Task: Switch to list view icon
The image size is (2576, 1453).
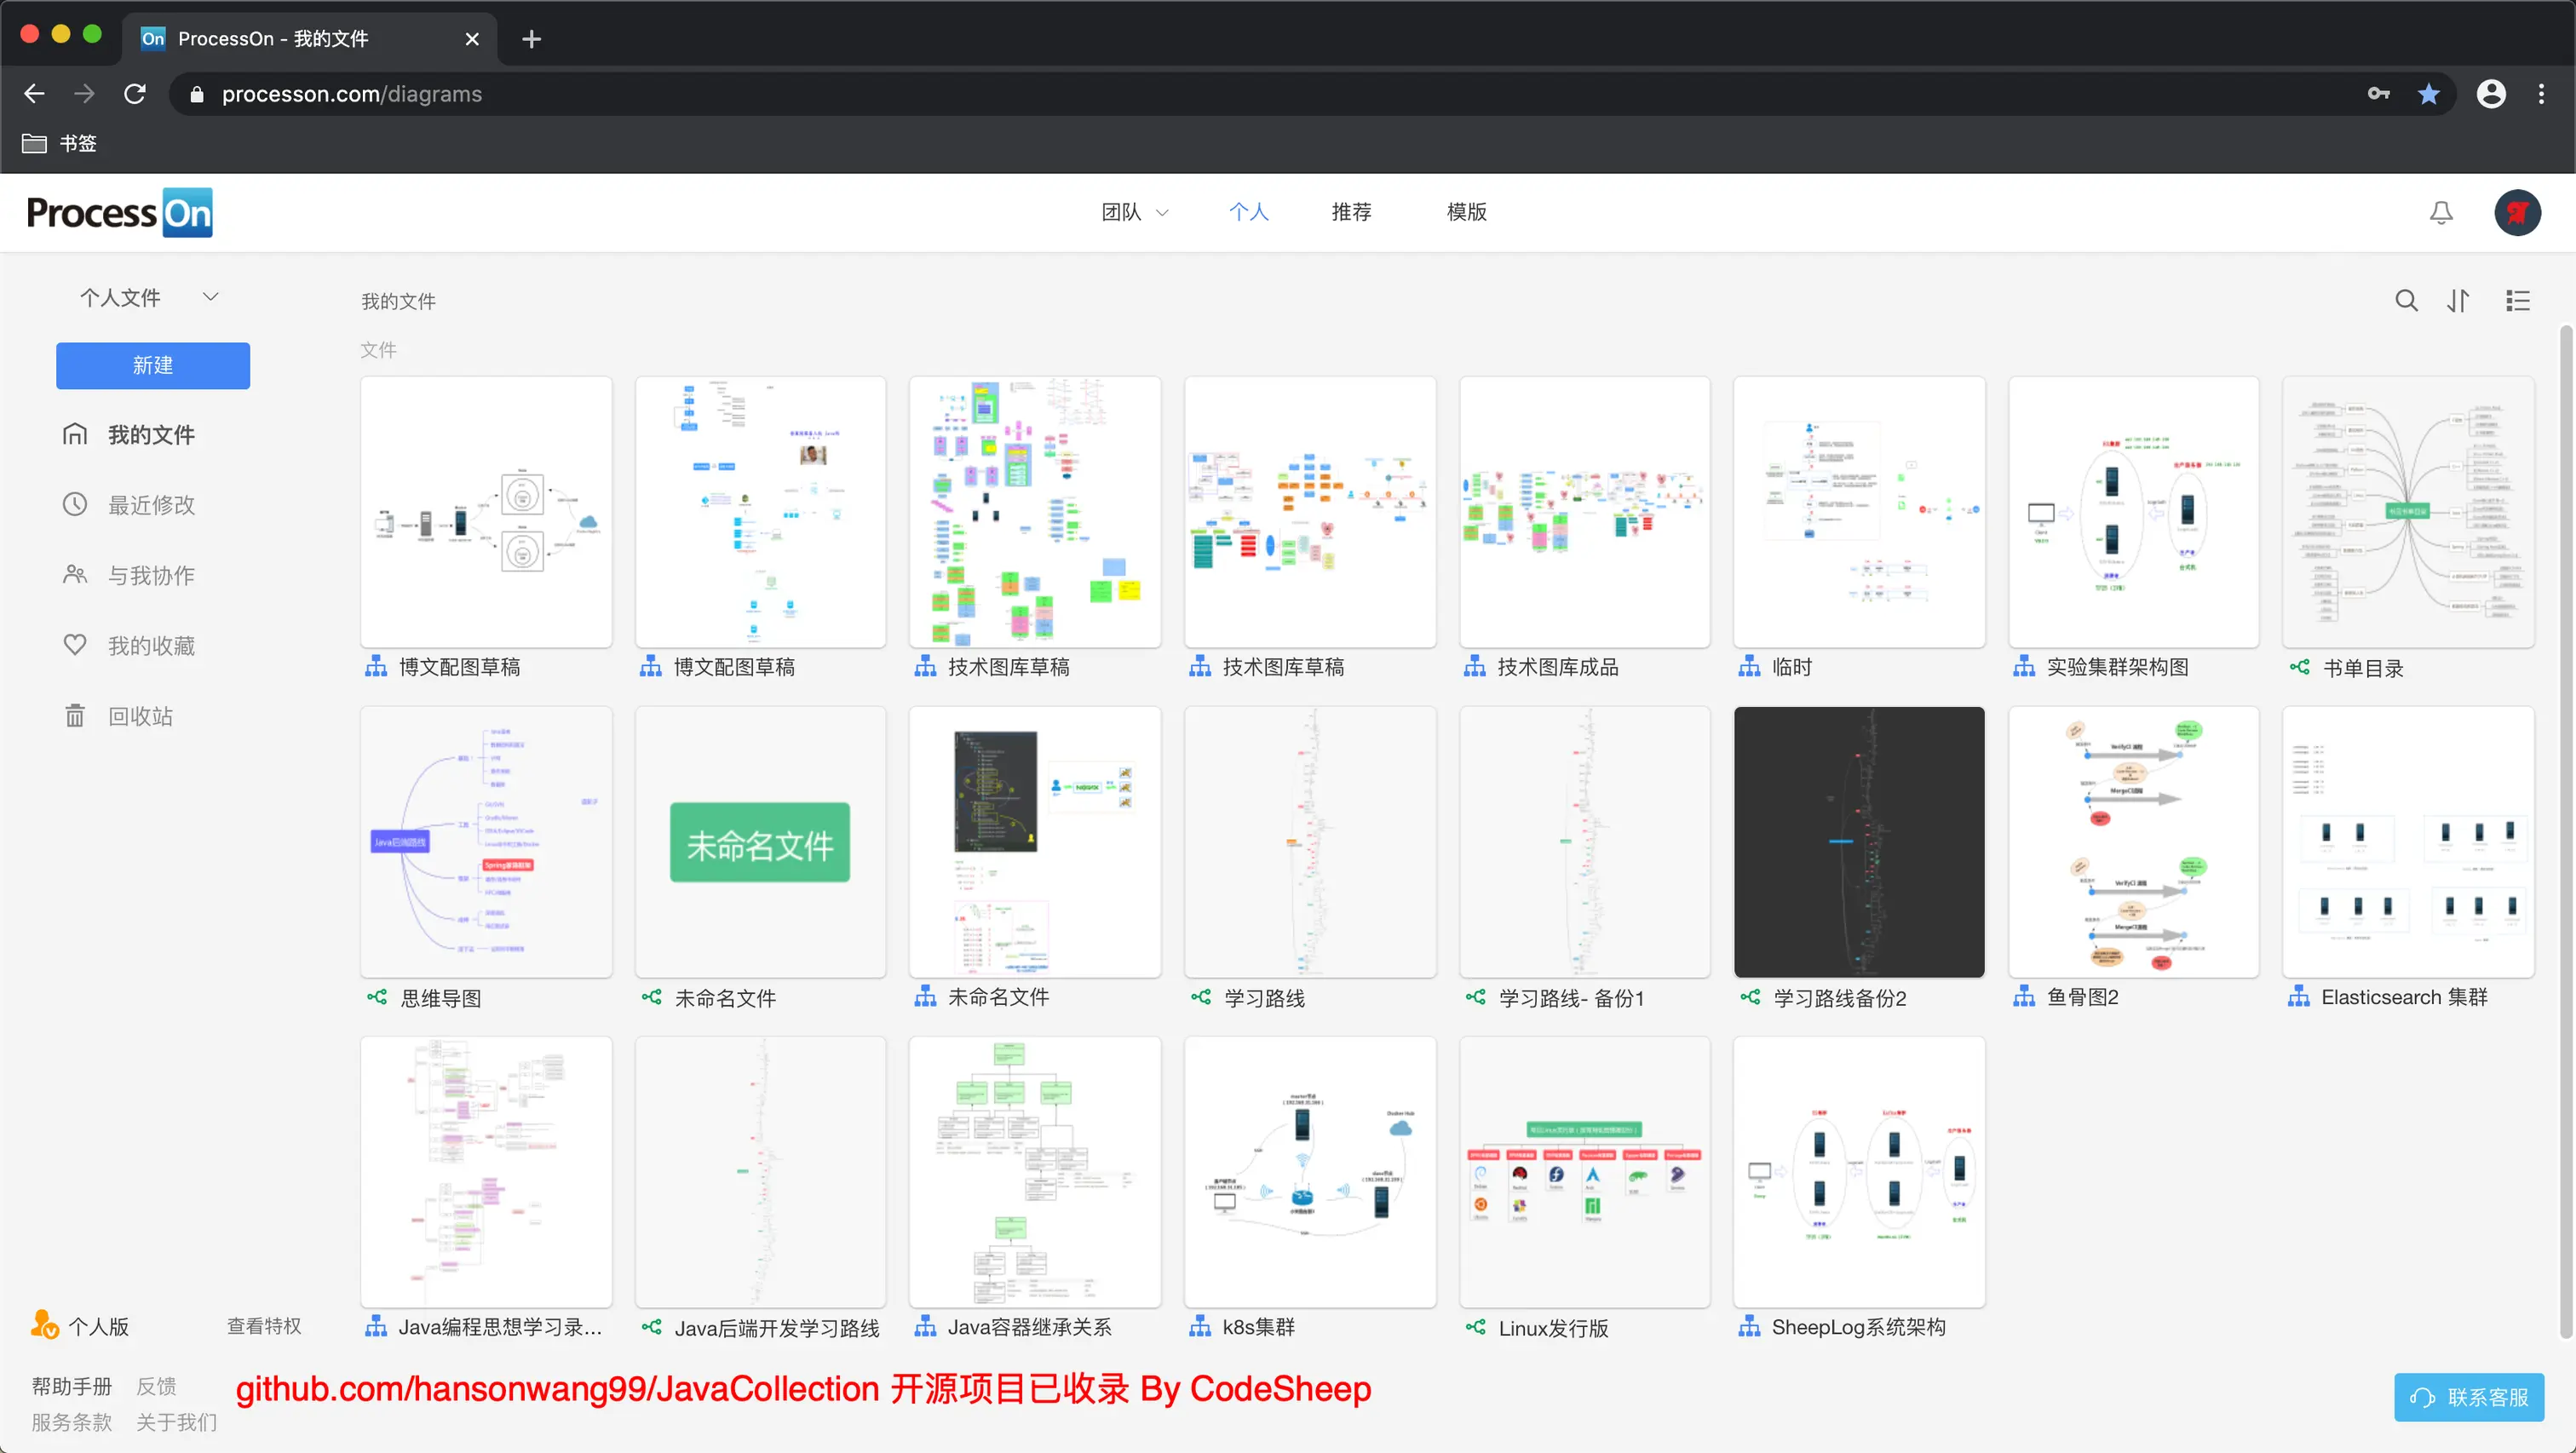Action: [x=2517, y=301]
